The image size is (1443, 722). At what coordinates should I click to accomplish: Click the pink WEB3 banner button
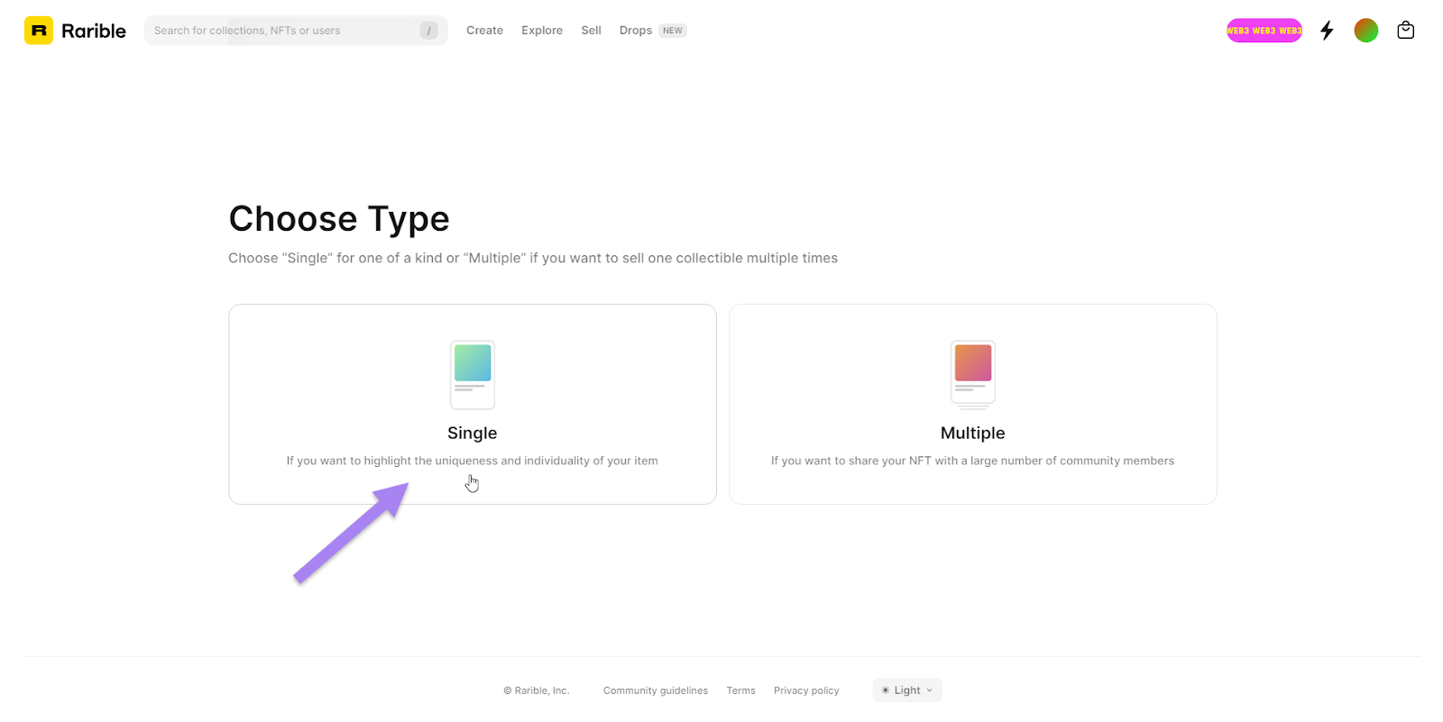(1264, 31)
